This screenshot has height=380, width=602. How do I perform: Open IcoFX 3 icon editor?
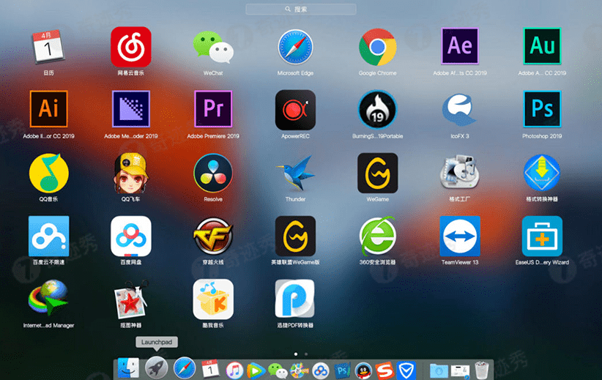click(x=460, y=110)
